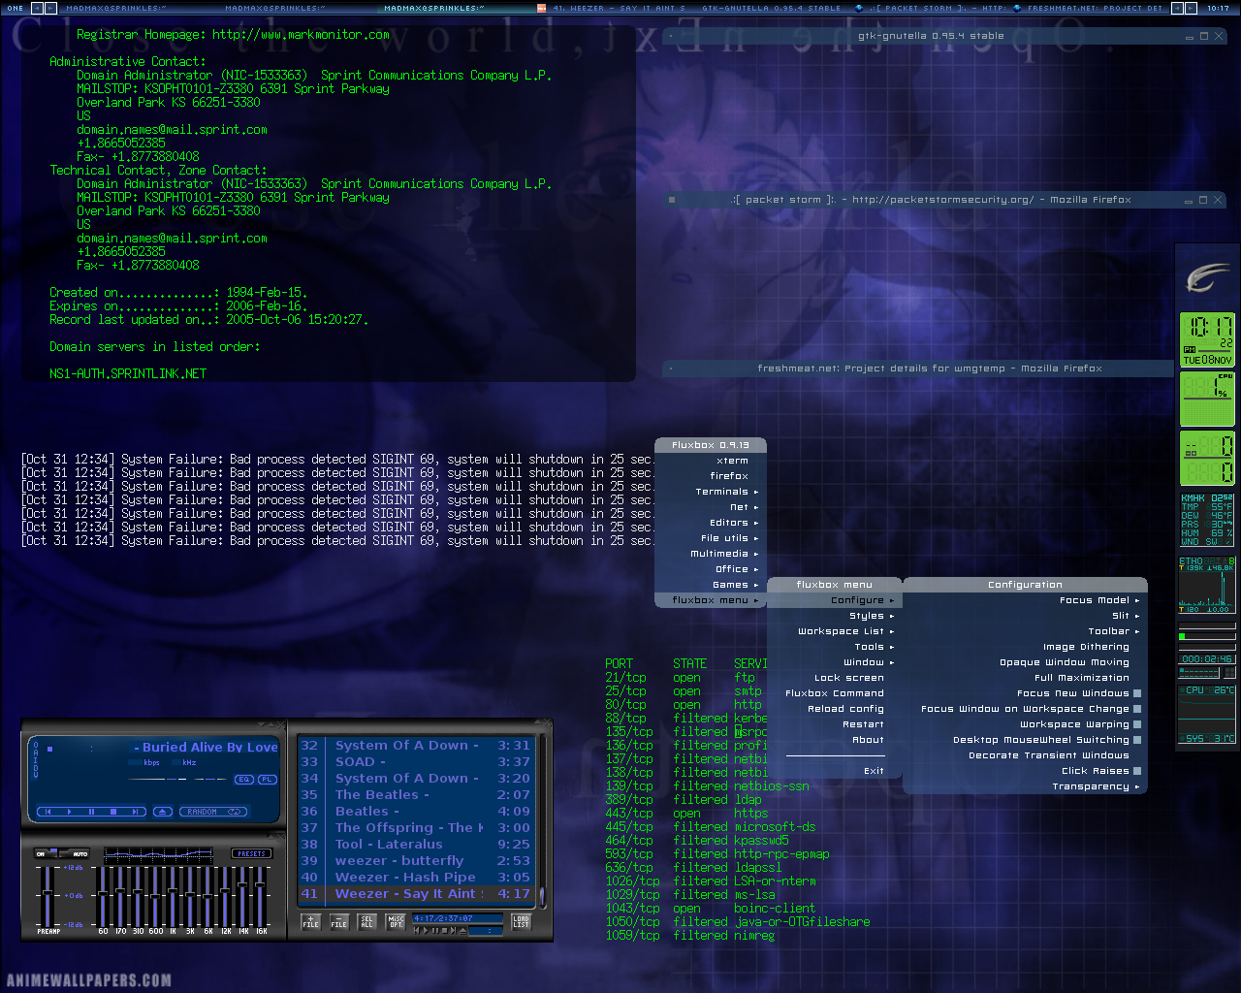Select playlist track 39 weezer - butterfly
Image resolution: width=1241 pixels, height=993 pixels.
pyautogui.click(x=415, y=861)
